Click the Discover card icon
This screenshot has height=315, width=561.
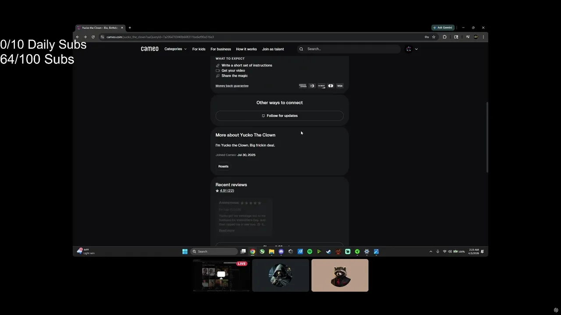321,86
